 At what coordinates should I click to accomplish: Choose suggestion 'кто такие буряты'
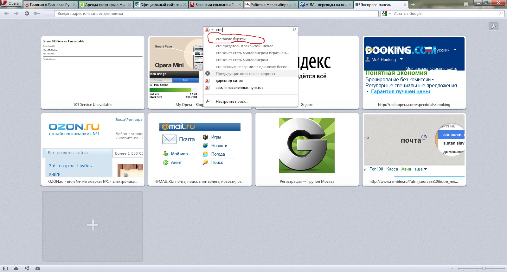[x=231, y=39]
